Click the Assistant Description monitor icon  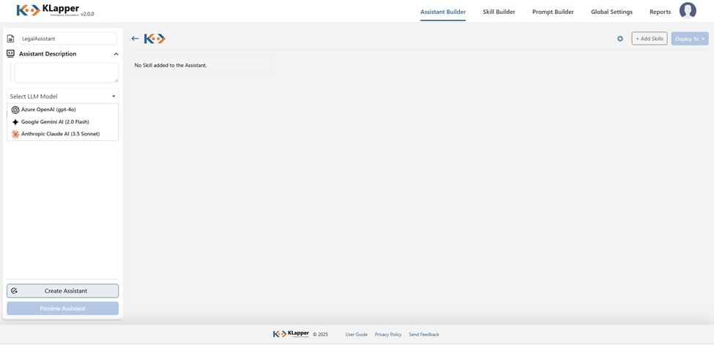(10, 53)
